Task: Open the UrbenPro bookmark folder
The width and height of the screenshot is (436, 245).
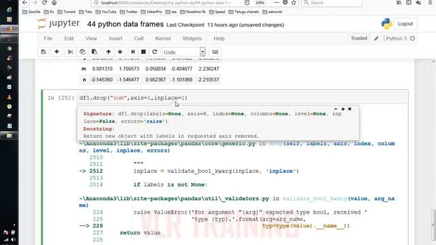Action: coord(151,12)
